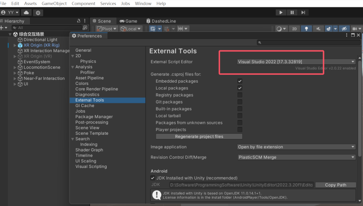Open the GameObject menu

tap(54, 4)
